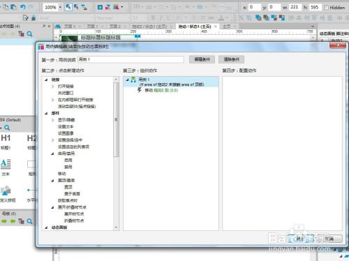Close the active 拖动 / 状态1 tab
Screen dimensions: 349x261
[x=216, y=27]
